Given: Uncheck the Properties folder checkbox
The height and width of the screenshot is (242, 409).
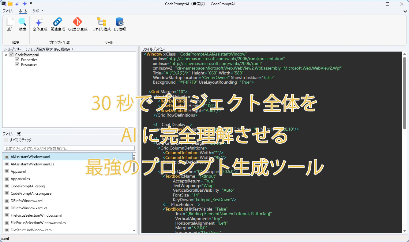Looking at the screenshot, I should click(x=17, y=60).
